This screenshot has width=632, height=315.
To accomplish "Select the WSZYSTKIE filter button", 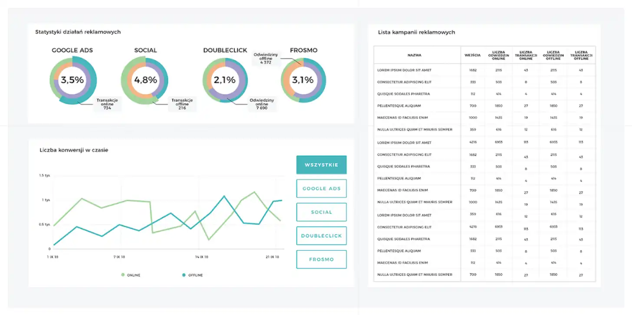I will 322,165.
